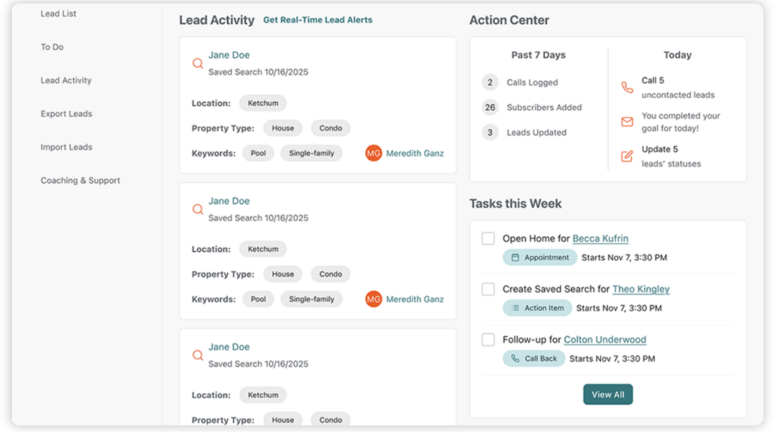This screenshot has width=774, height=432.
Task: Click the MG avatar on first lead card
Action: click(373, 153)
